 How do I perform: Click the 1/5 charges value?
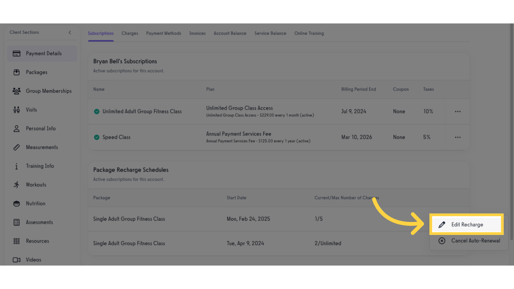pyautogui.click(x=319, y=219)
